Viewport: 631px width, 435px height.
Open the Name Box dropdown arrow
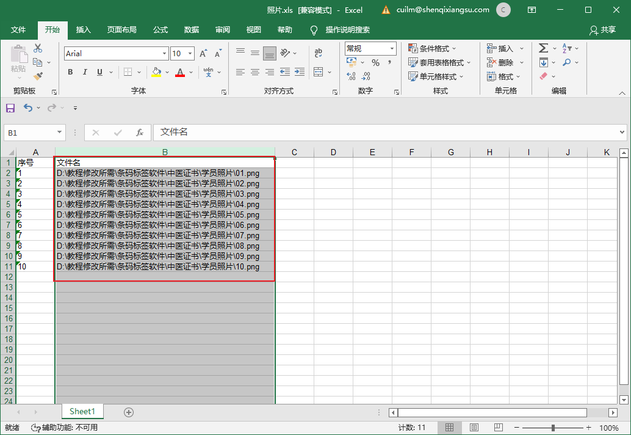point(59,133)
